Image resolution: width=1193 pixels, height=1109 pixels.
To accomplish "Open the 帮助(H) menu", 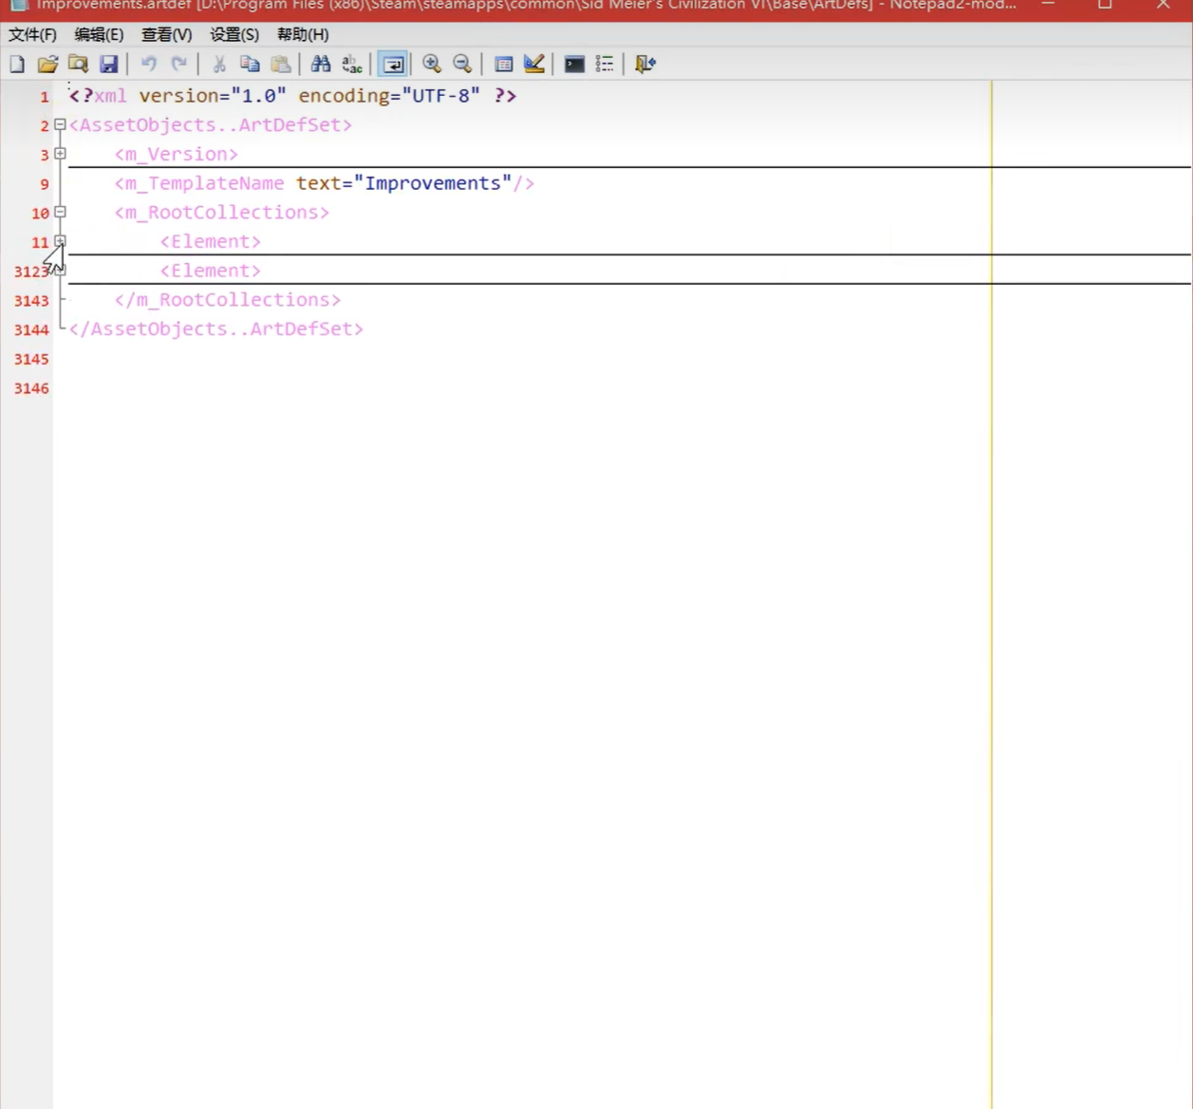I will 303,34.
